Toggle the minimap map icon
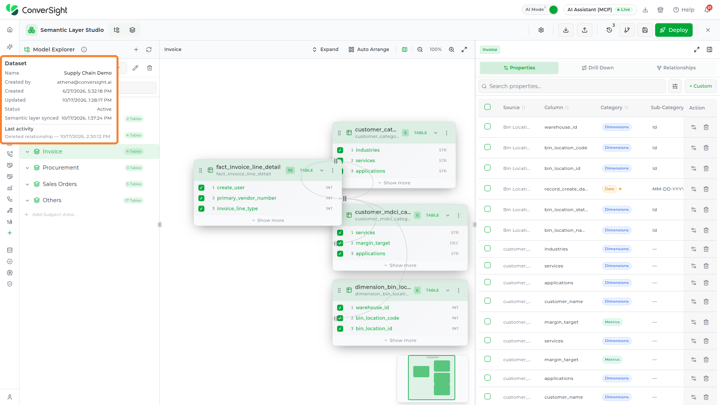The image size is (720, 405). pyautogui.click(x=405, y=49)
